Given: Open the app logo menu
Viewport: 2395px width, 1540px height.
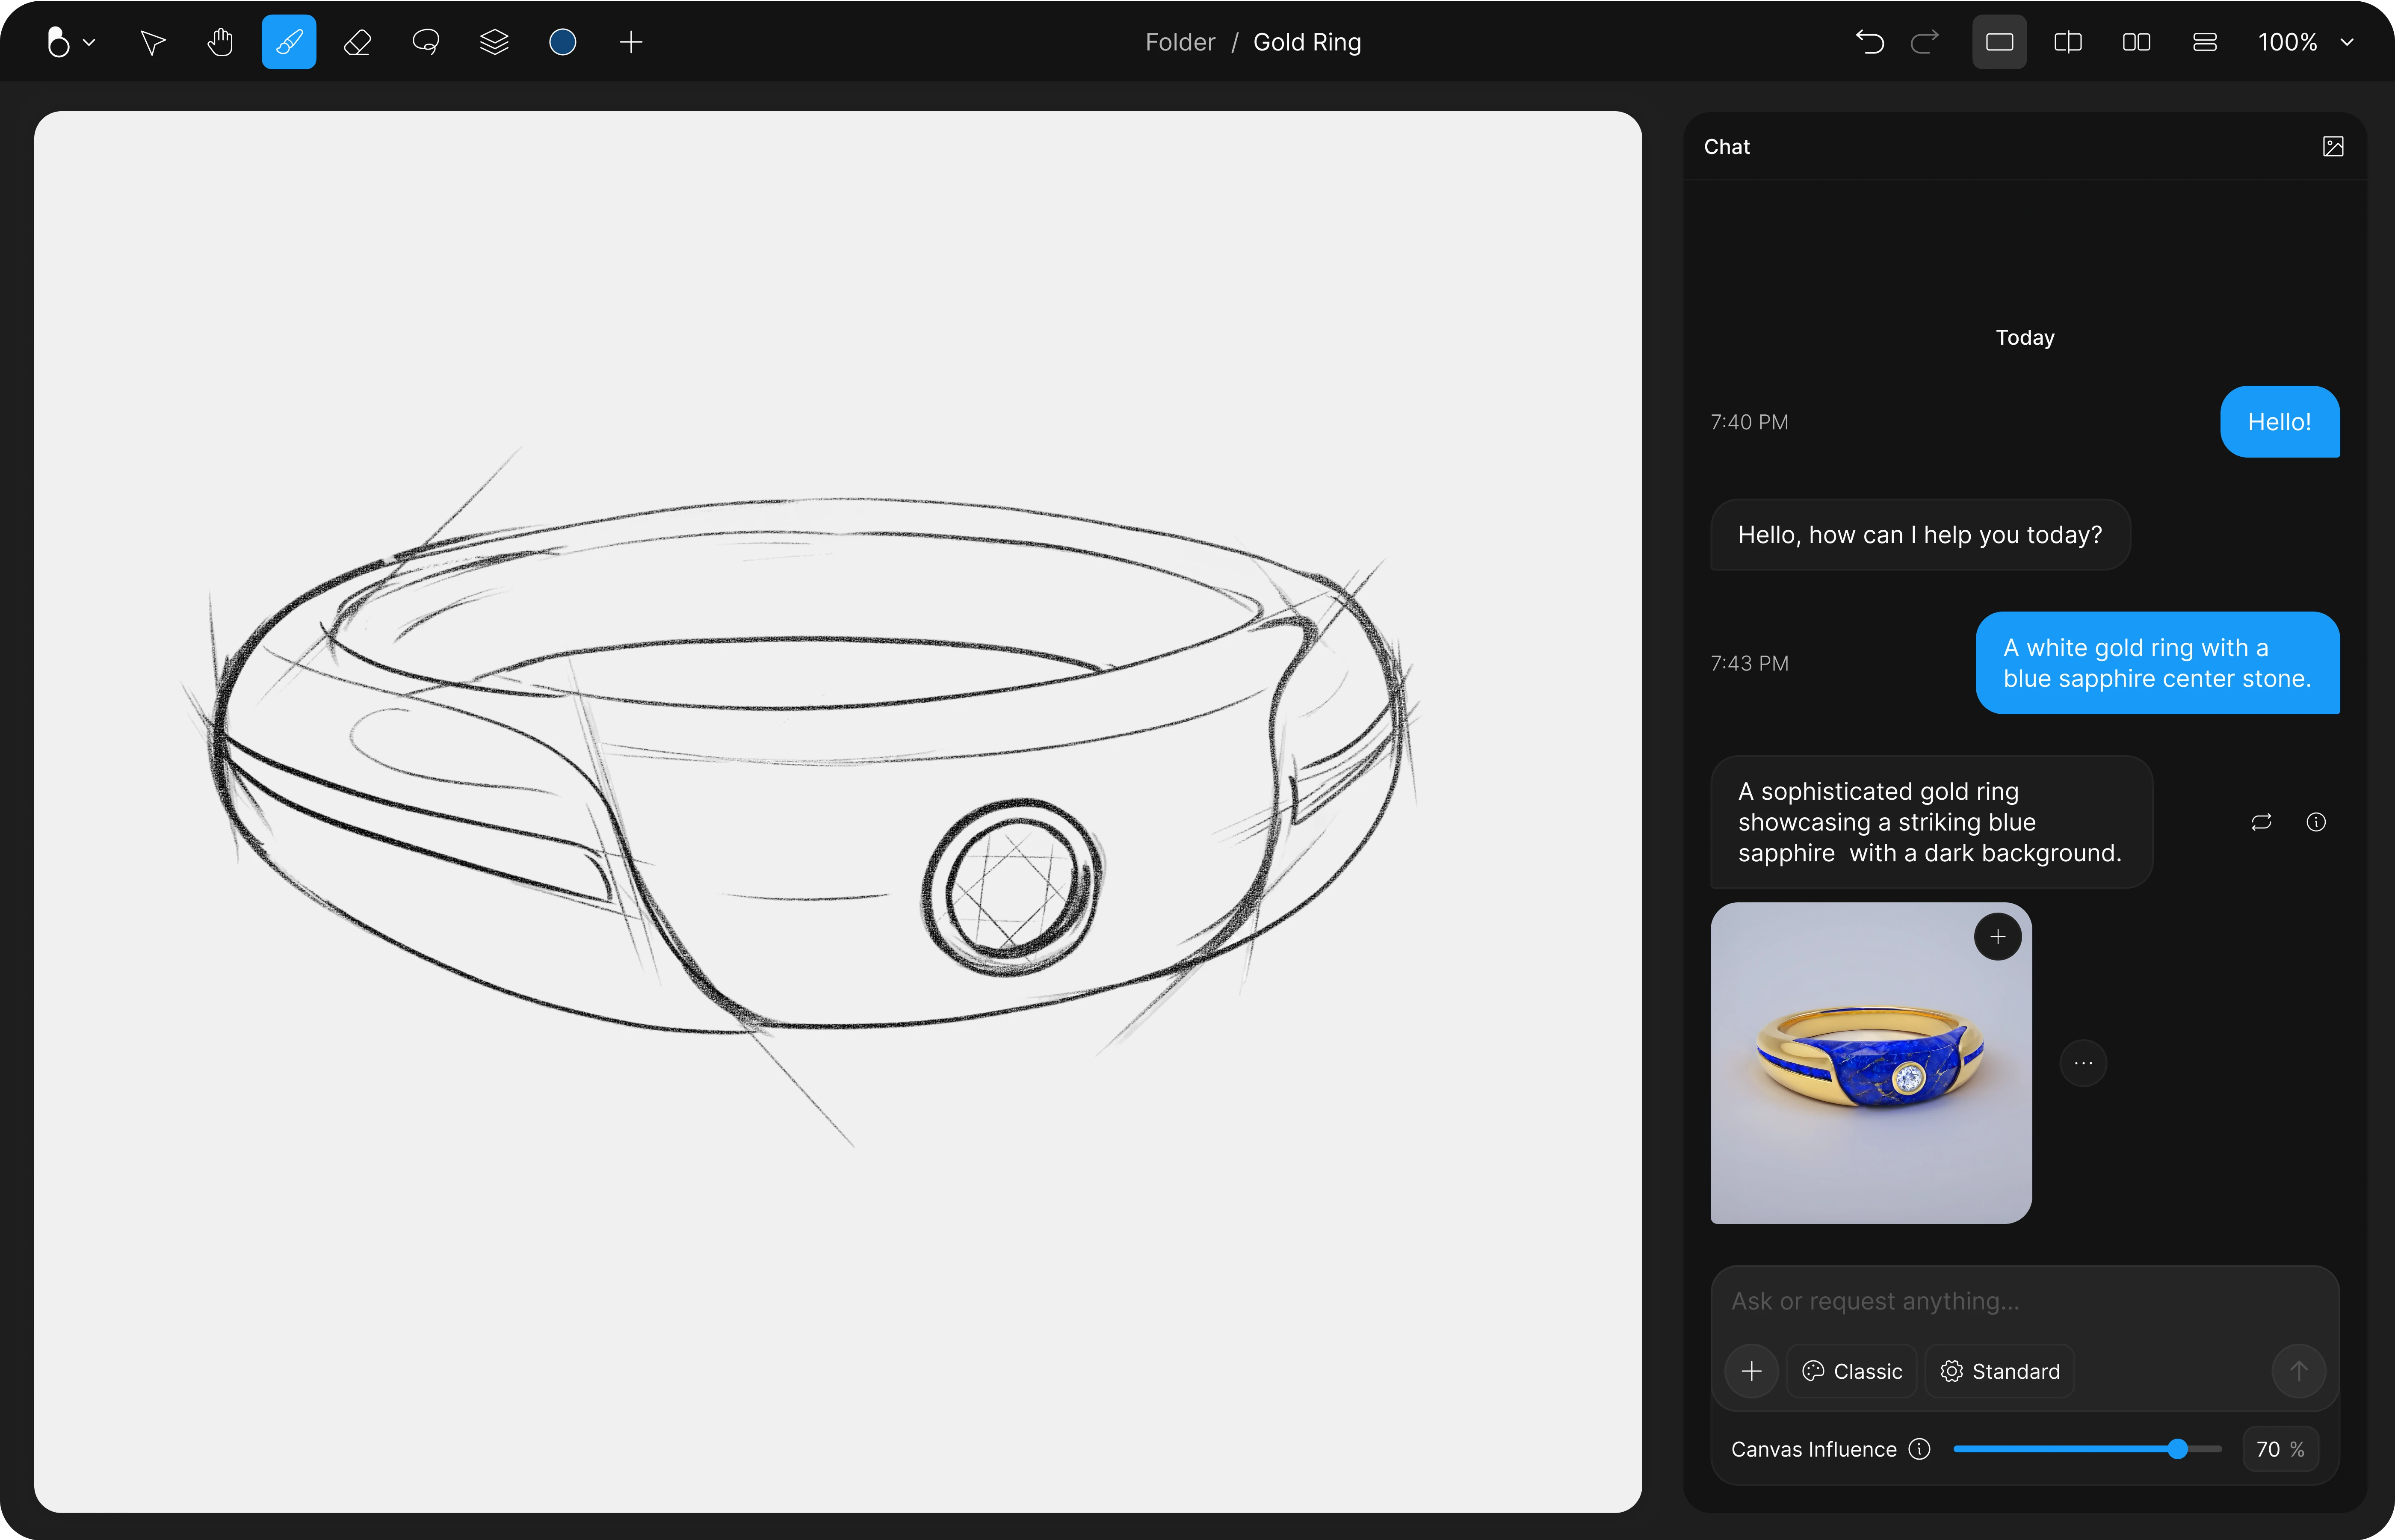Looking at the screenshot, I should click(x=70, y=42).
